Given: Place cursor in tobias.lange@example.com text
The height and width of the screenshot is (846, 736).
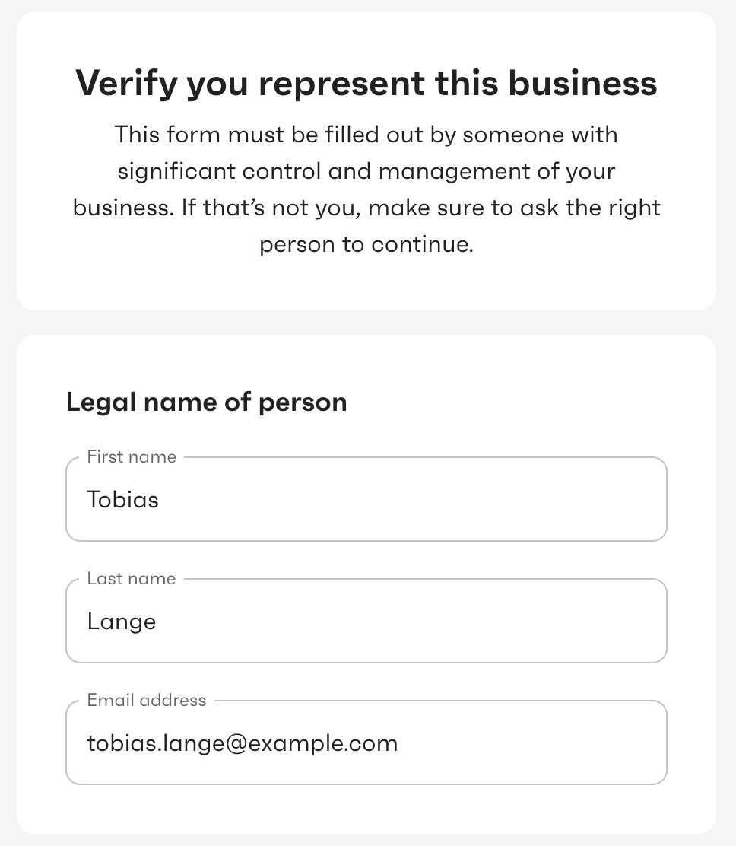Looking at the screenshot, I should pyautogui.click(x=242, y=743).
